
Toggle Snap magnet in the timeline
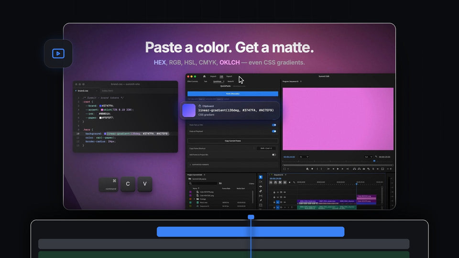coord(275,182)
